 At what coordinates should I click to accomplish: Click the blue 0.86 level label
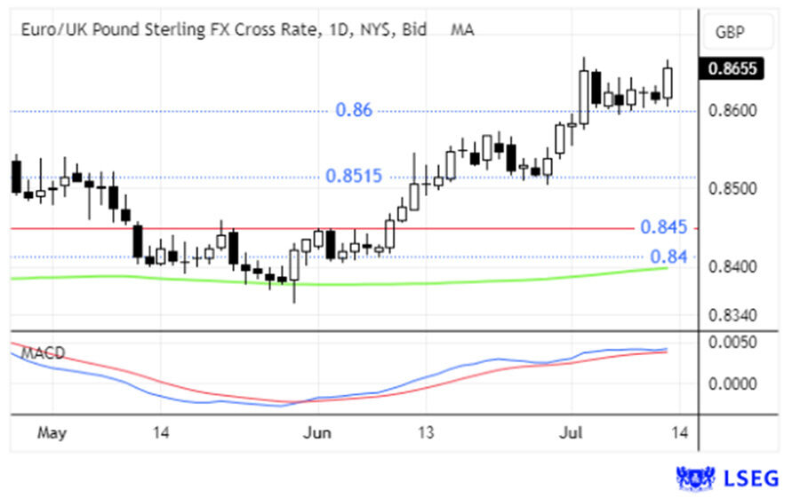(x=354, y=110)
